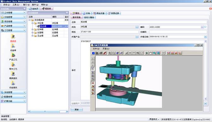Expand the 五金模 tree folder

[33, 36]
